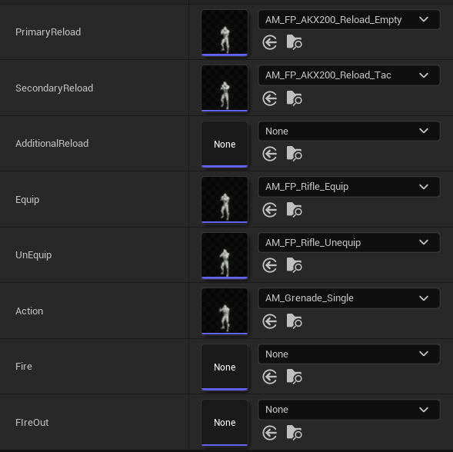
Task: Browse to Action asset in Content Browser
Action: click(x=294, y=321)
